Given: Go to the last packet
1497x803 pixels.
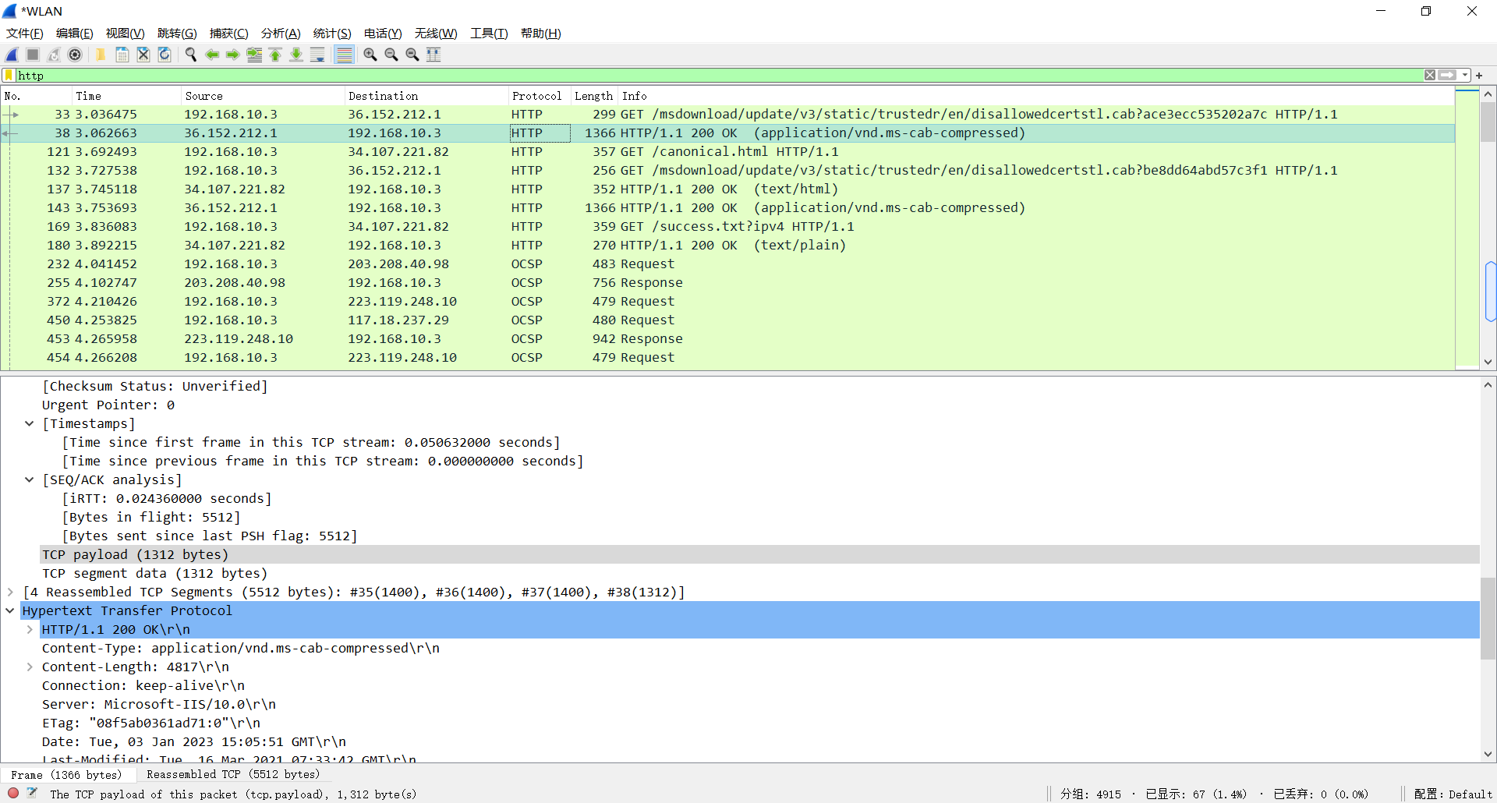Looking at the screenshot, I should (296, 55).
